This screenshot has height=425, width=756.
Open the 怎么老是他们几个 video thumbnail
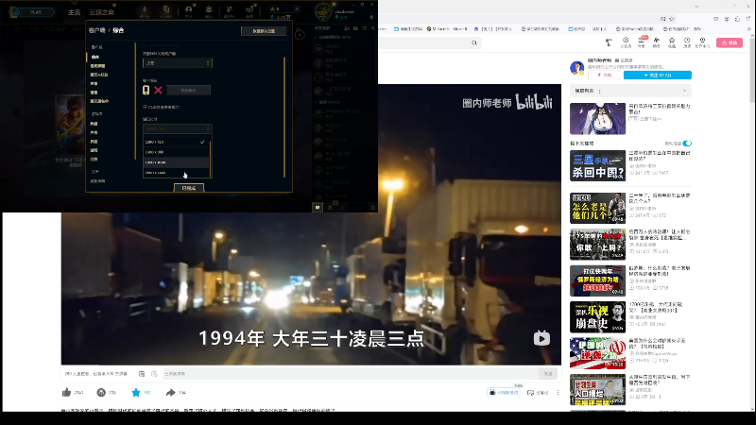(597, 208)
